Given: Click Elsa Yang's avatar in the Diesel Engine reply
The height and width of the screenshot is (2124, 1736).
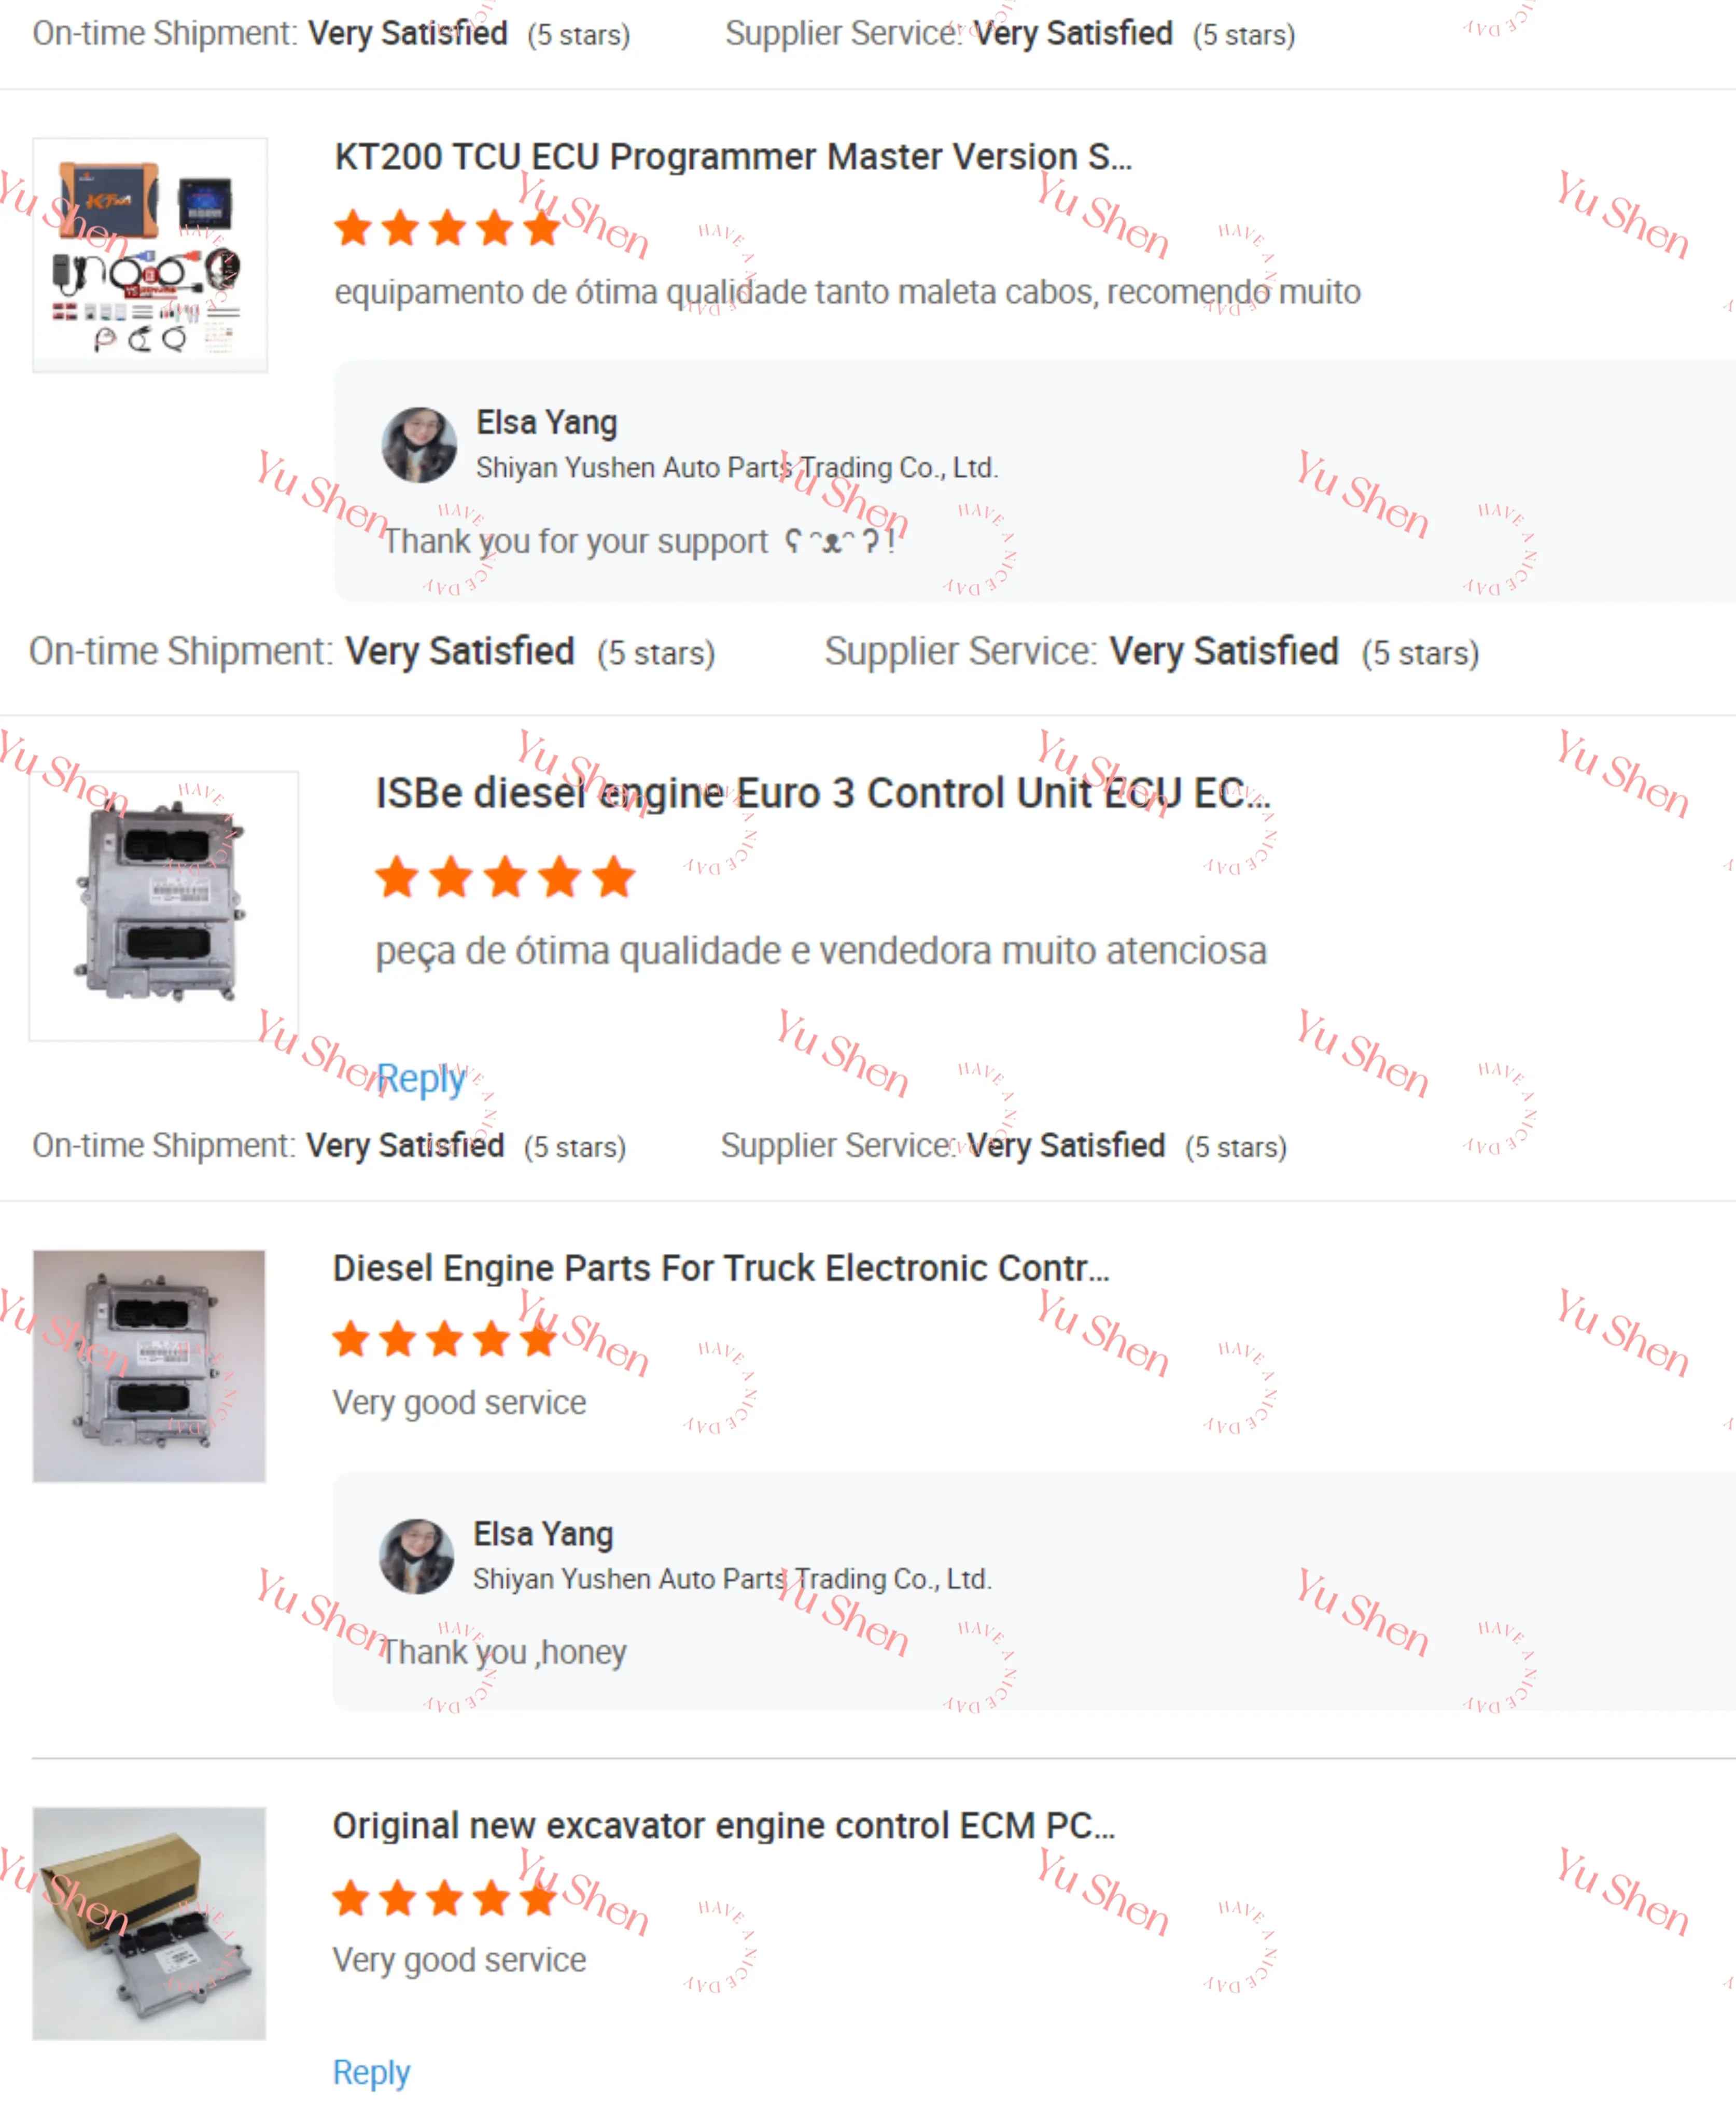Looking at the screenshot, I should click(x=416, y=1557).
